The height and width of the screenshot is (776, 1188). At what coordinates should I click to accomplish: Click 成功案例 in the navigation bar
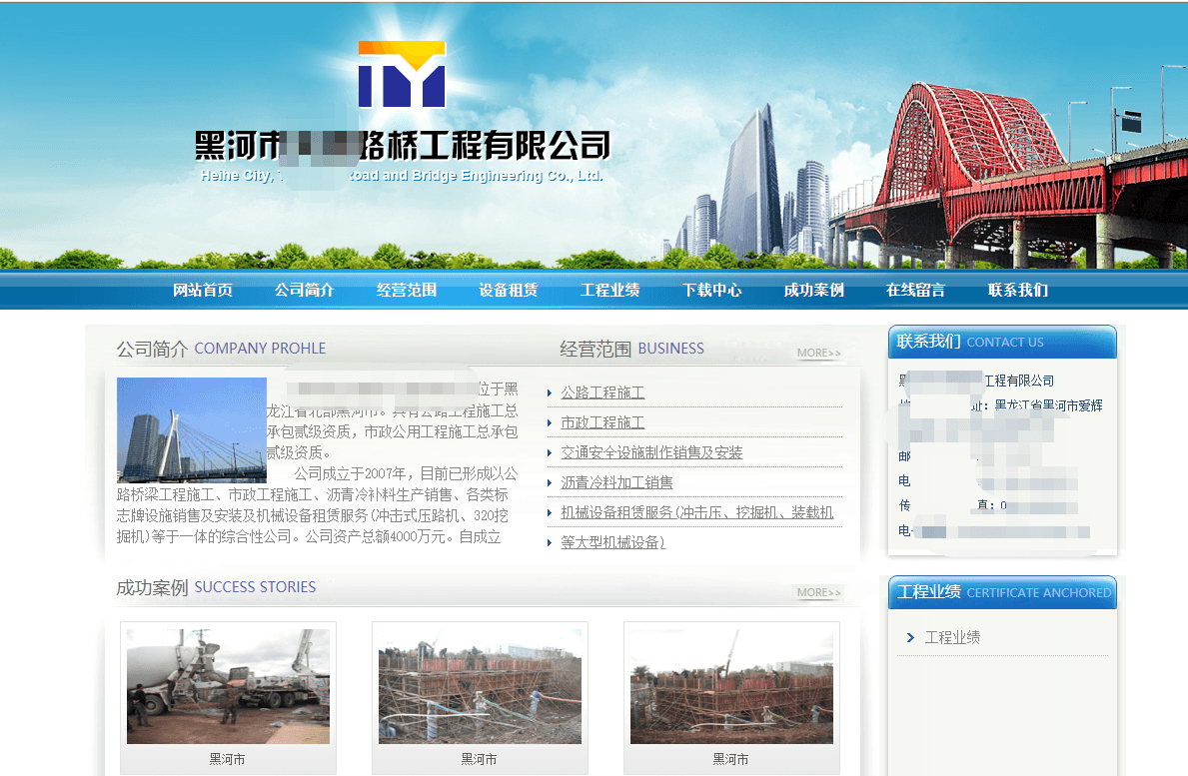[x=814, y=291]
